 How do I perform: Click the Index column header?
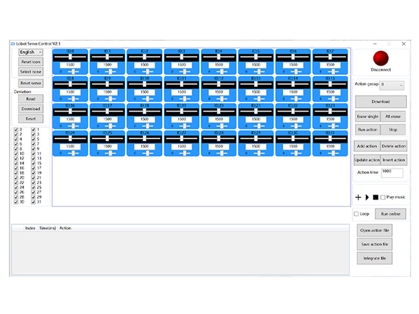(x=30, y=228)
